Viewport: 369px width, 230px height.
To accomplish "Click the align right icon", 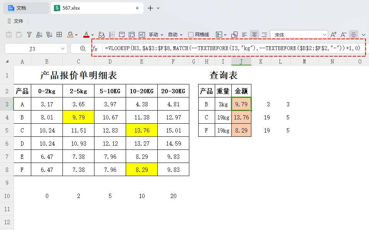I will point(264,35).
